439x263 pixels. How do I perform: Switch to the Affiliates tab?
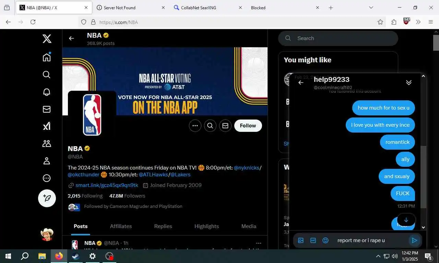tap(121, 226)
